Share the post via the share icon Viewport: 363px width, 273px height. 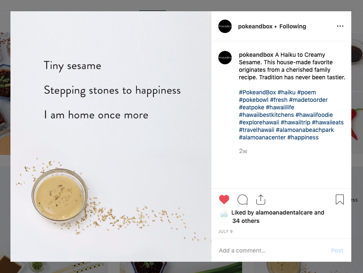coord(261,200)
